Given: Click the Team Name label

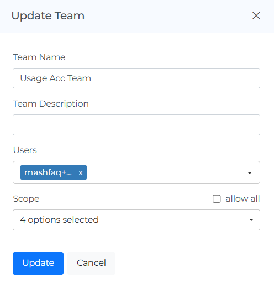Looking at the screenshot, I should (39, 57).
